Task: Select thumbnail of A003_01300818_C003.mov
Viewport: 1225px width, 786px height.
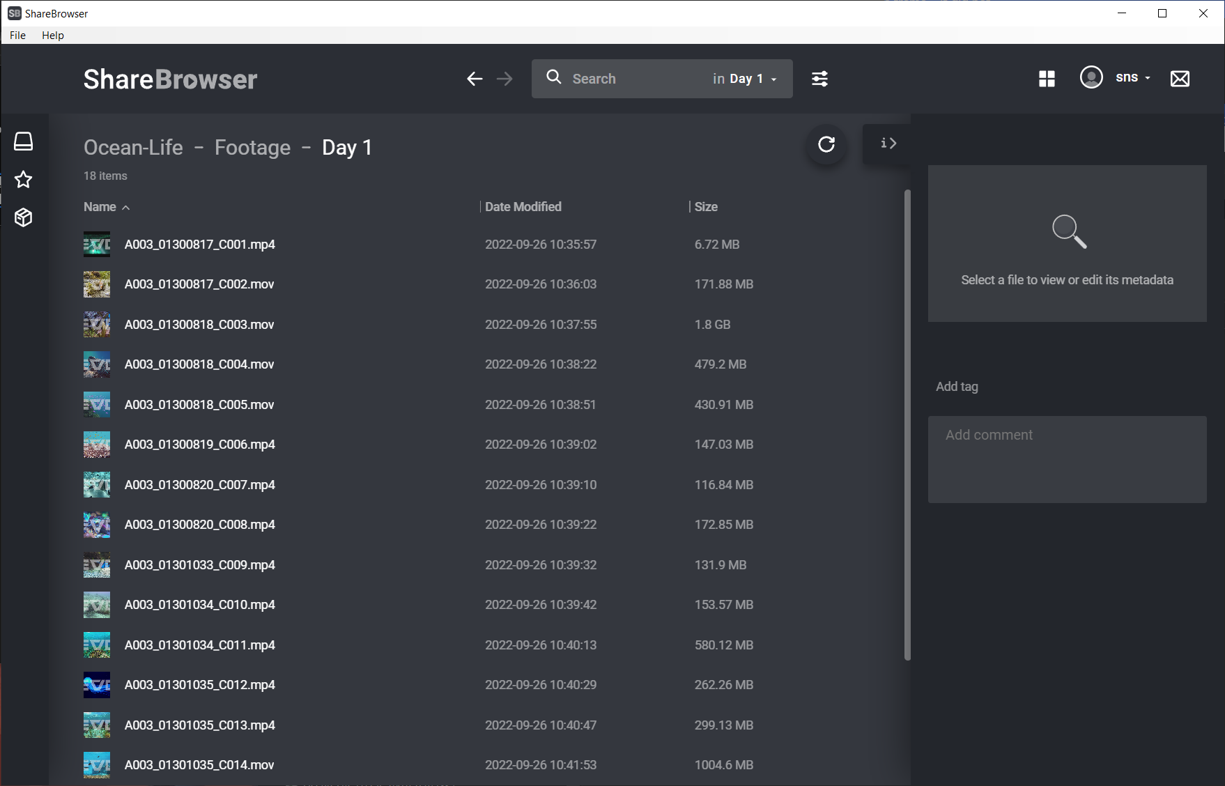Action: click(97, 325)
